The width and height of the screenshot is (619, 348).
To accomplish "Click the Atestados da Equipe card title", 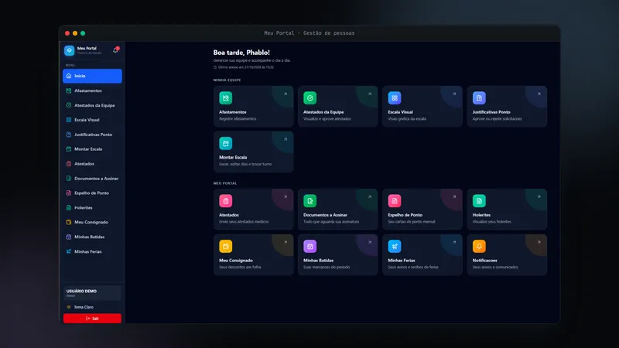I will (323, 112).
